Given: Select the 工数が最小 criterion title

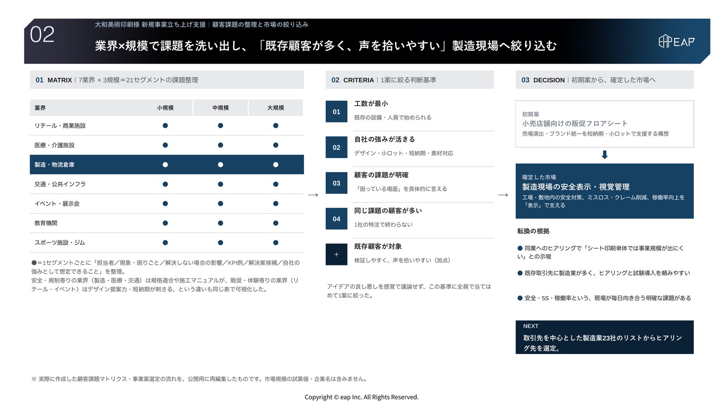Looking at the screenshot, I should [x=371, y=103].
